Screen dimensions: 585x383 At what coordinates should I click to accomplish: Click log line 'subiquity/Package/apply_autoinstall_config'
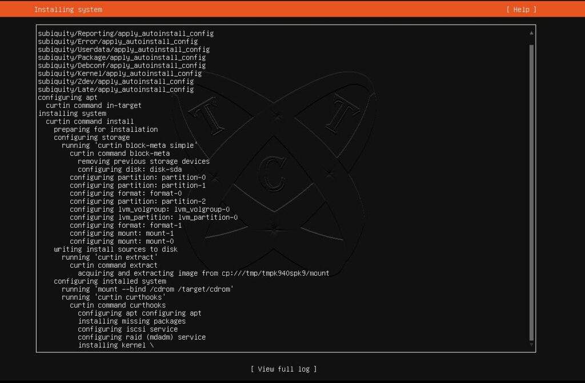(x=122, y=58)
